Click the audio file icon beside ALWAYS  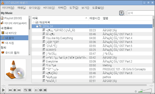[44, 50]
